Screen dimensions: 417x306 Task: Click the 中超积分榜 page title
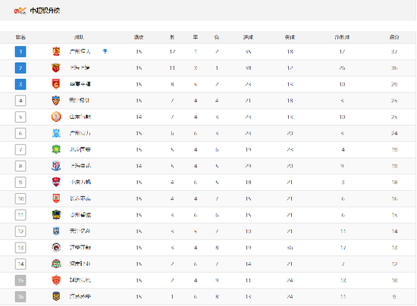click(x=45, y=11)
